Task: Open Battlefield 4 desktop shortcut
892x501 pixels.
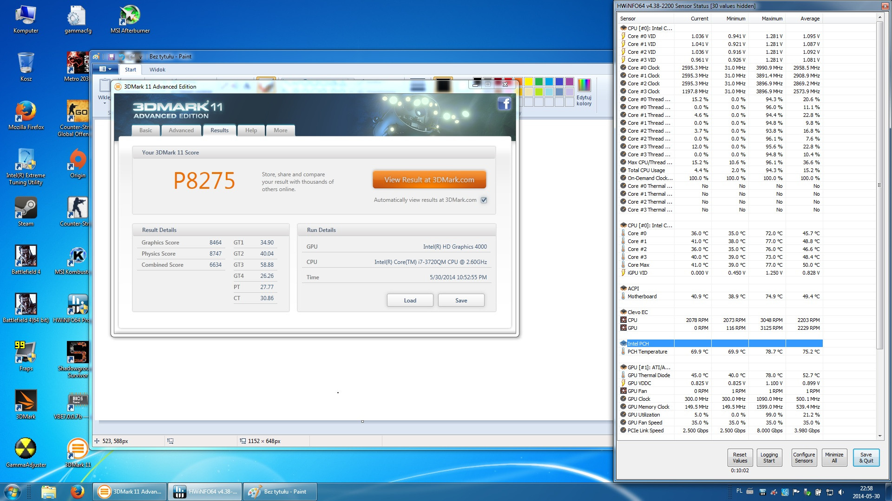Action: pyautogui.click(x=26, y=260)
